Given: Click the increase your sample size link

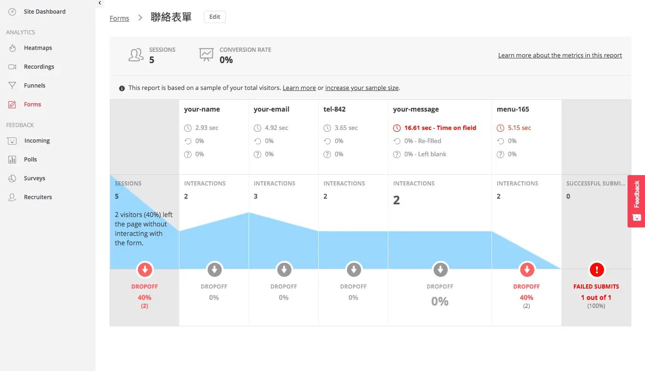Looking at the screenshot, I should click(362, 88).
